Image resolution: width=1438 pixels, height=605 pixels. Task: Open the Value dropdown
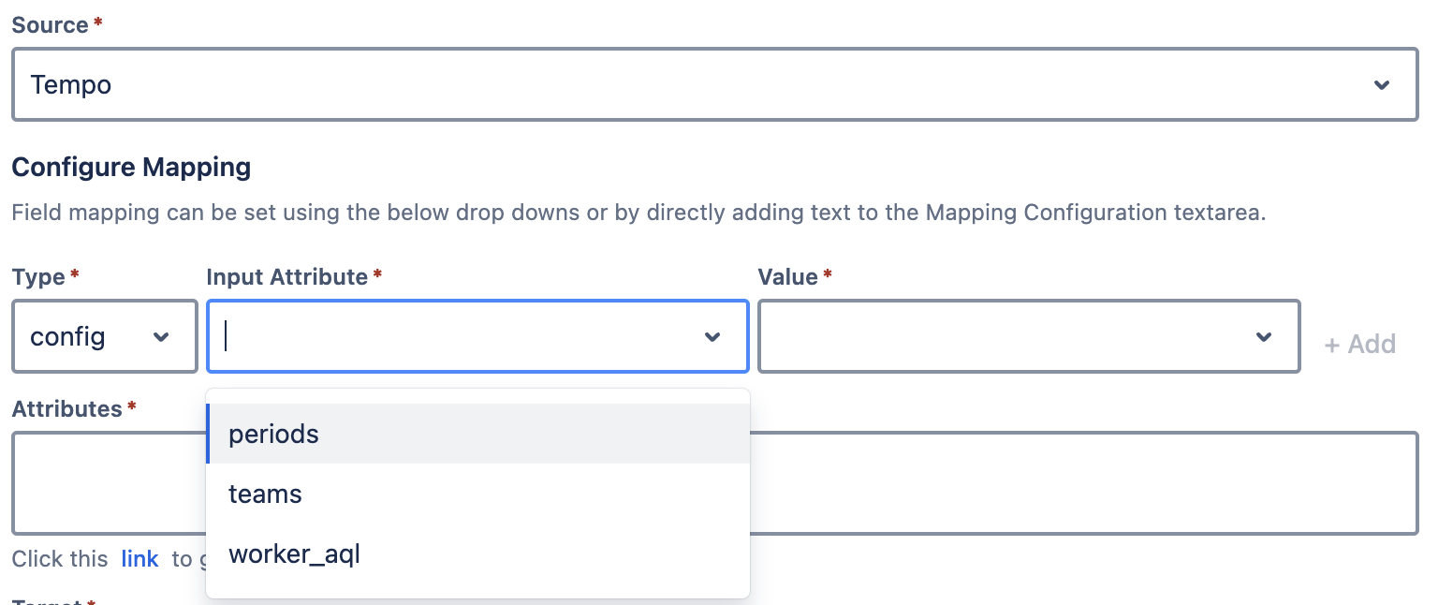pyautogui.click(x=1030, y=336)
